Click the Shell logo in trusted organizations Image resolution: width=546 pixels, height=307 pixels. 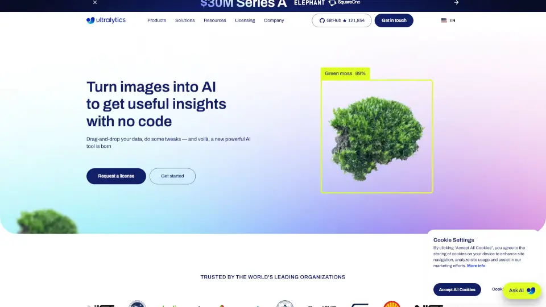click(x=391, y=304)
